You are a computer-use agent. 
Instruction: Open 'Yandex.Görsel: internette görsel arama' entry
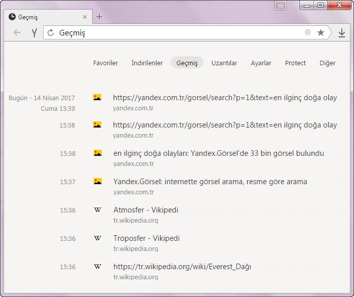pos(210,182)
